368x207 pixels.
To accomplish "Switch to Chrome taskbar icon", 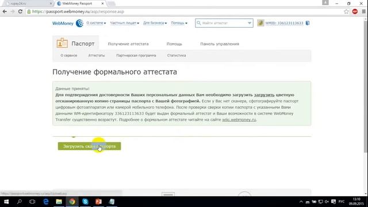I will tap(72, 202).
